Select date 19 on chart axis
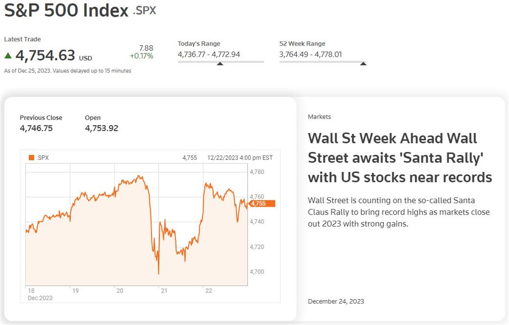Image resolution: width=509 pixels, height=325 pixels. pyautogui.click(x=75, y=291)
